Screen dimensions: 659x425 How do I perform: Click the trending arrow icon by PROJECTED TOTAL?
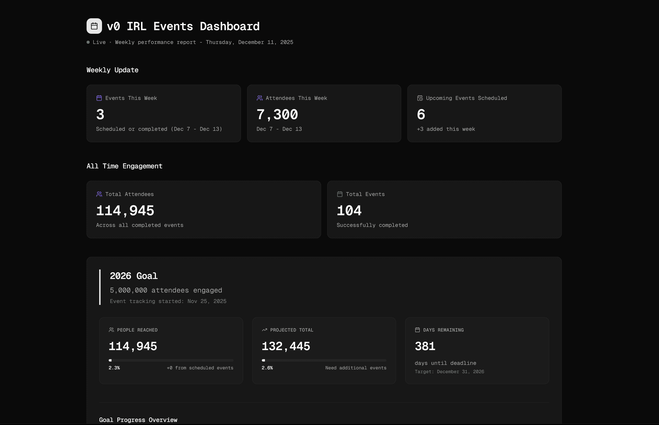[x=264, y=330]
